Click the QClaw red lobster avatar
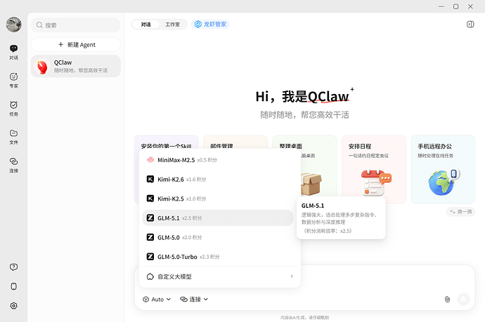This screenshot has width=485, height=322. coord(42,67)
